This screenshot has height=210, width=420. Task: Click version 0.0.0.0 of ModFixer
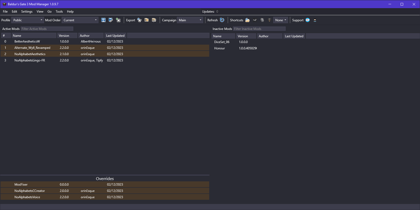(64, 184)
